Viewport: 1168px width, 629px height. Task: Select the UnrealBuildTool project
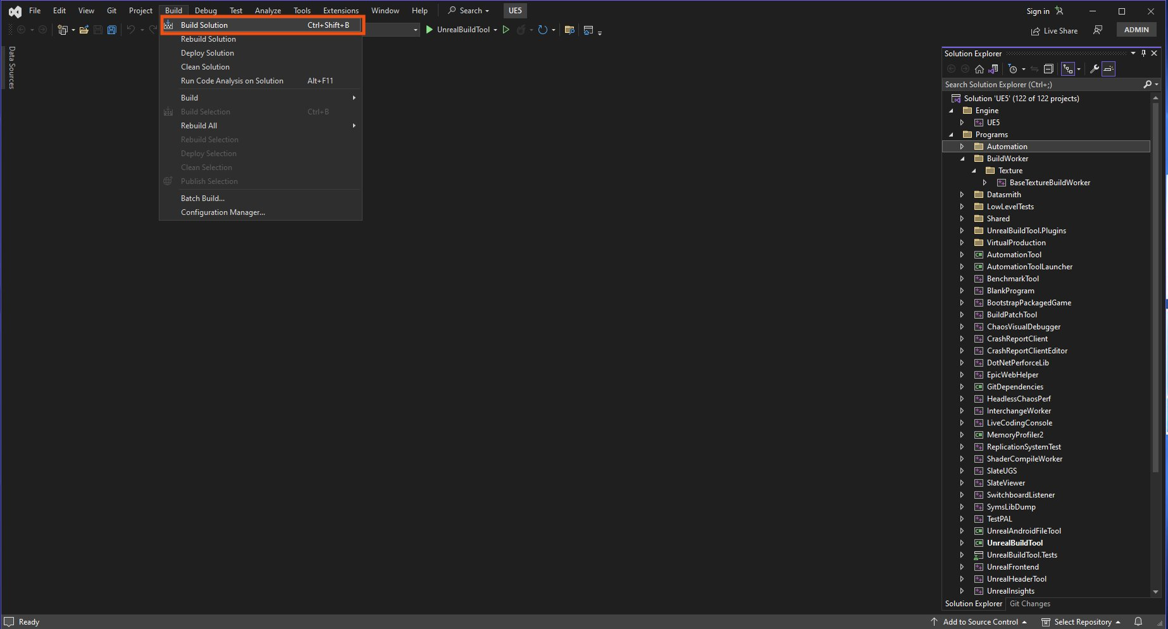(1014, 543)
